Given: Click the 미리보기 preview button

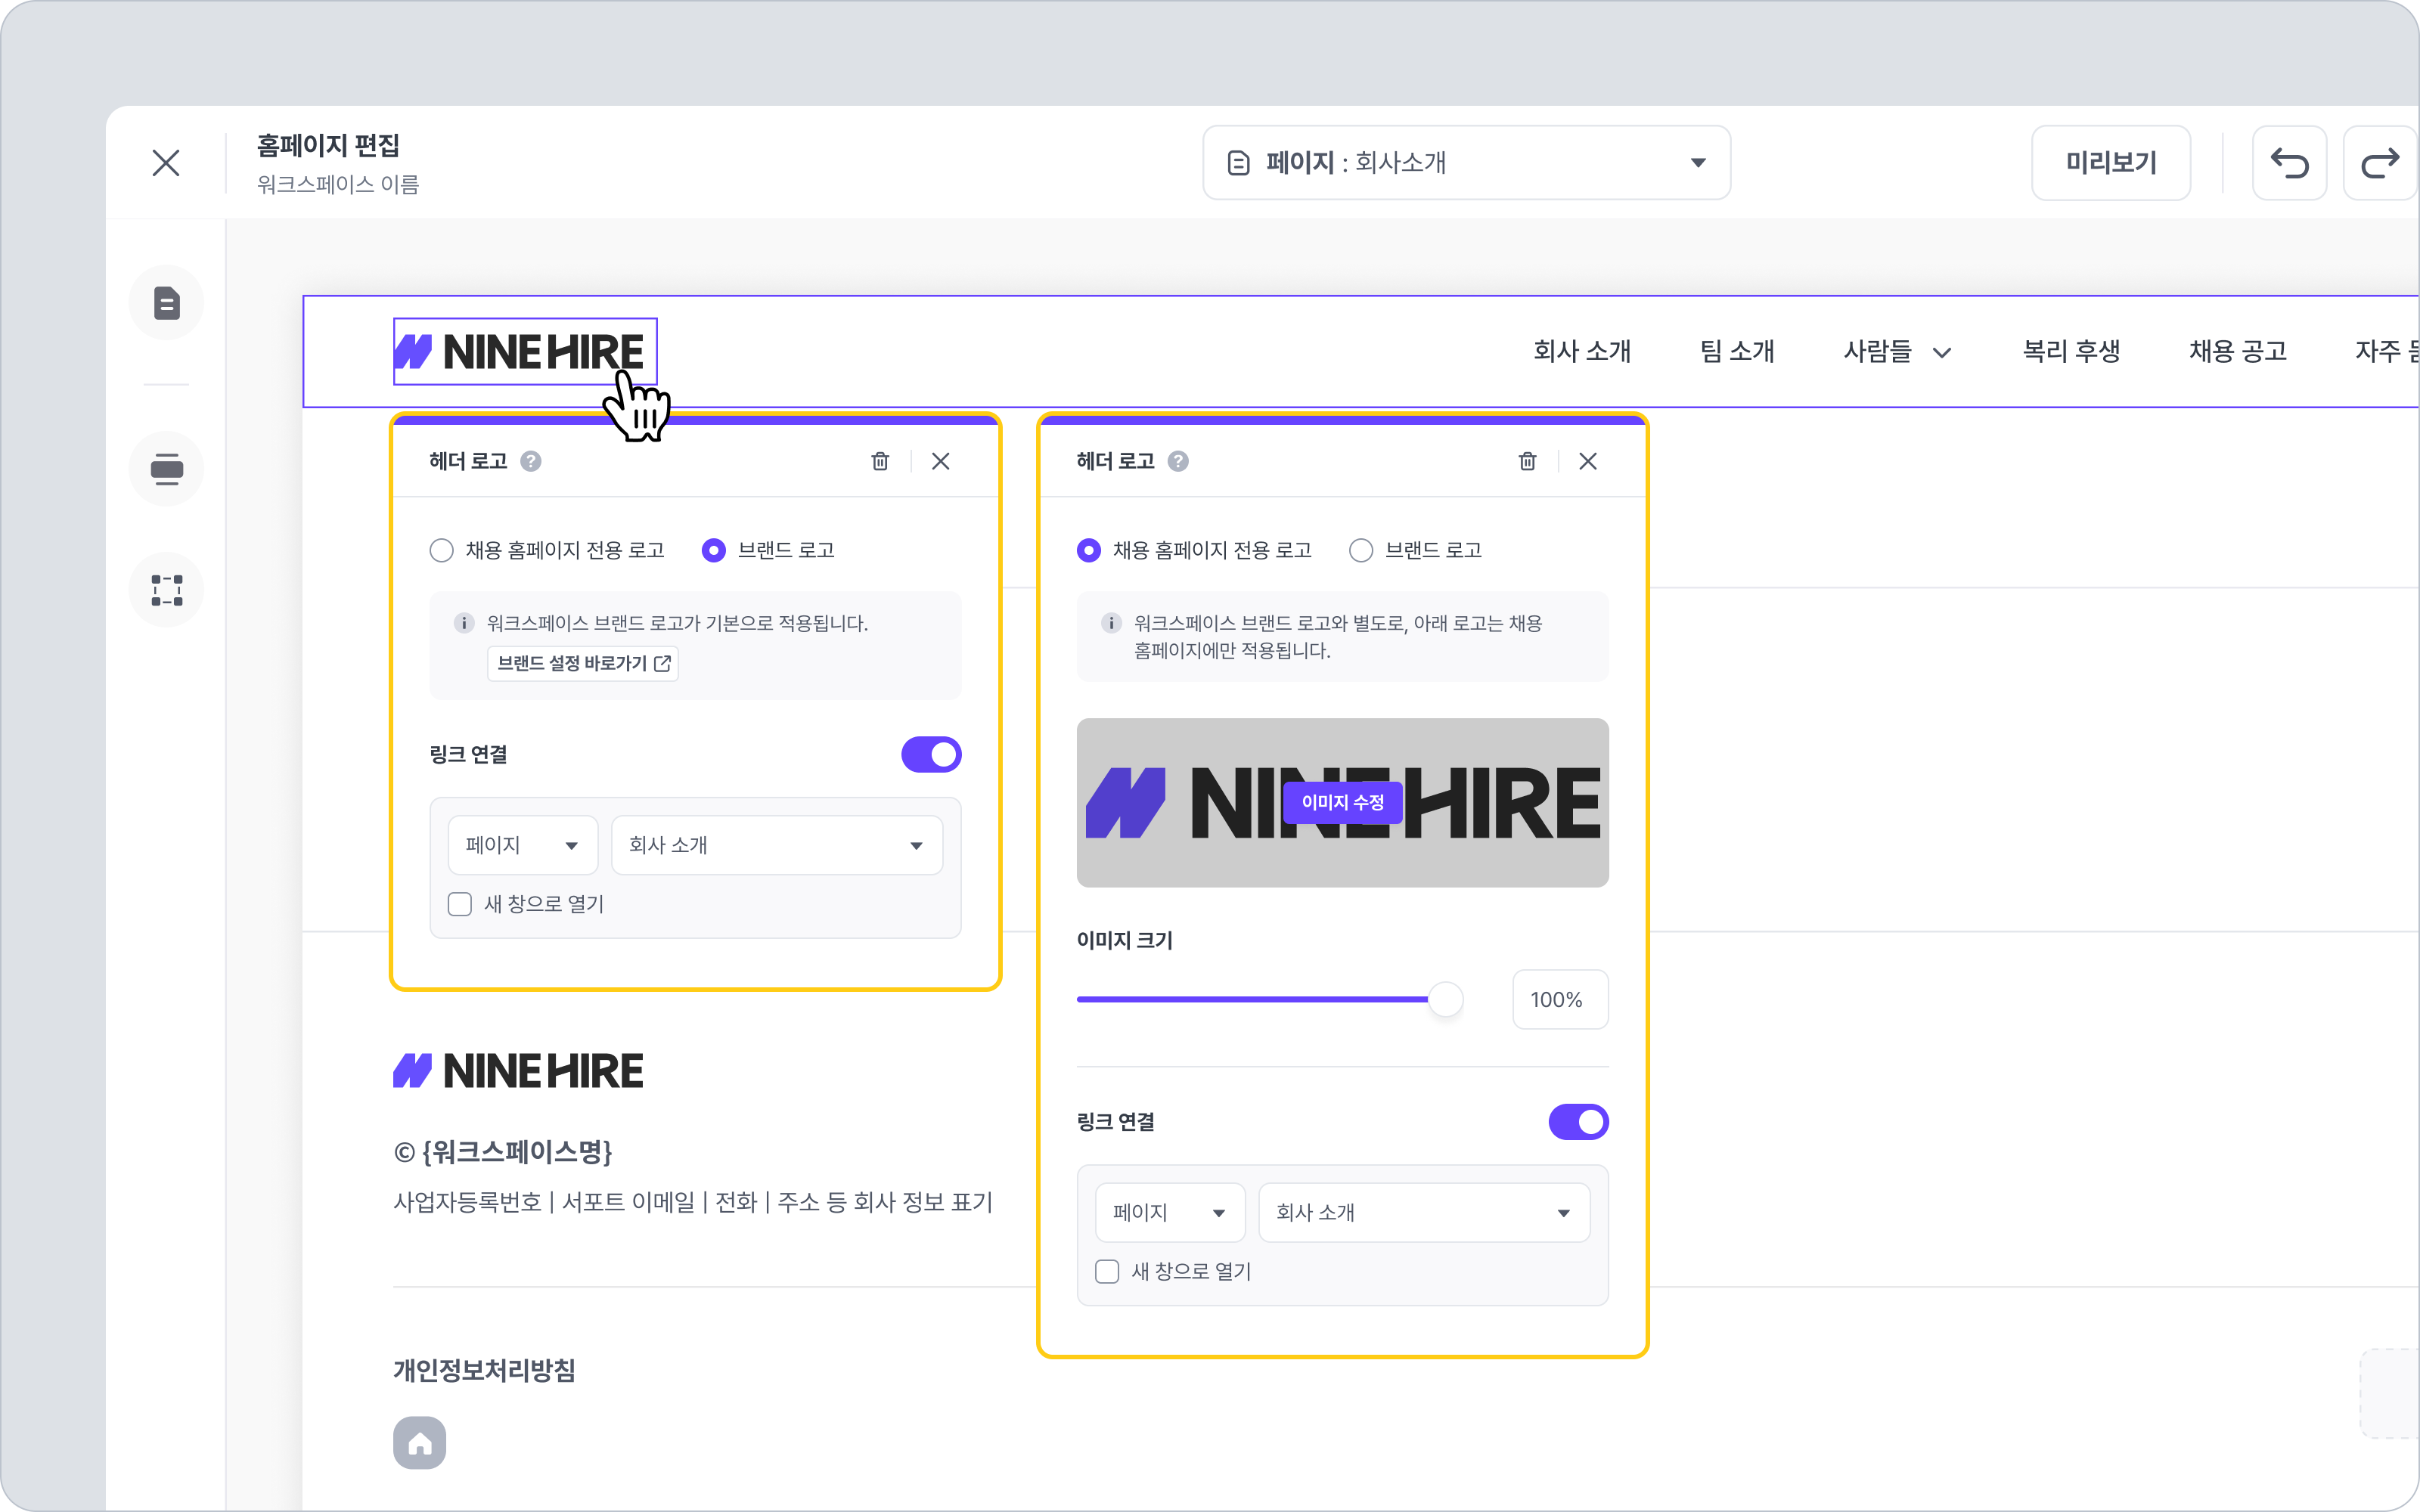Looking at the screenshot, I should pyautogui.click(x=2111, y=163).
